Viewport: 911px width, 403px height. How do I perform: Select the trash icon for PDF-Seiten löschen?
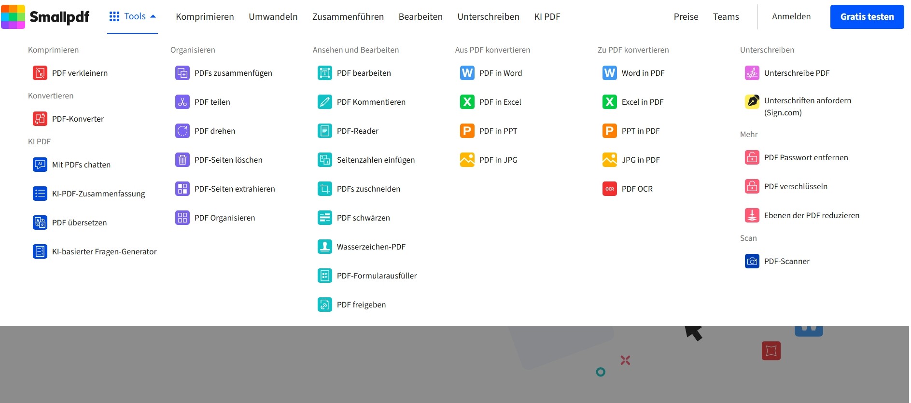(x=182, y=160)
